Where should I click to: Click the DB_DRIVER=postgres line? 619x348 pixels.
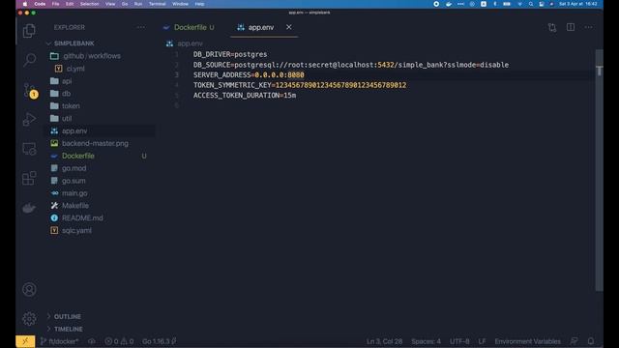[230, 54]
